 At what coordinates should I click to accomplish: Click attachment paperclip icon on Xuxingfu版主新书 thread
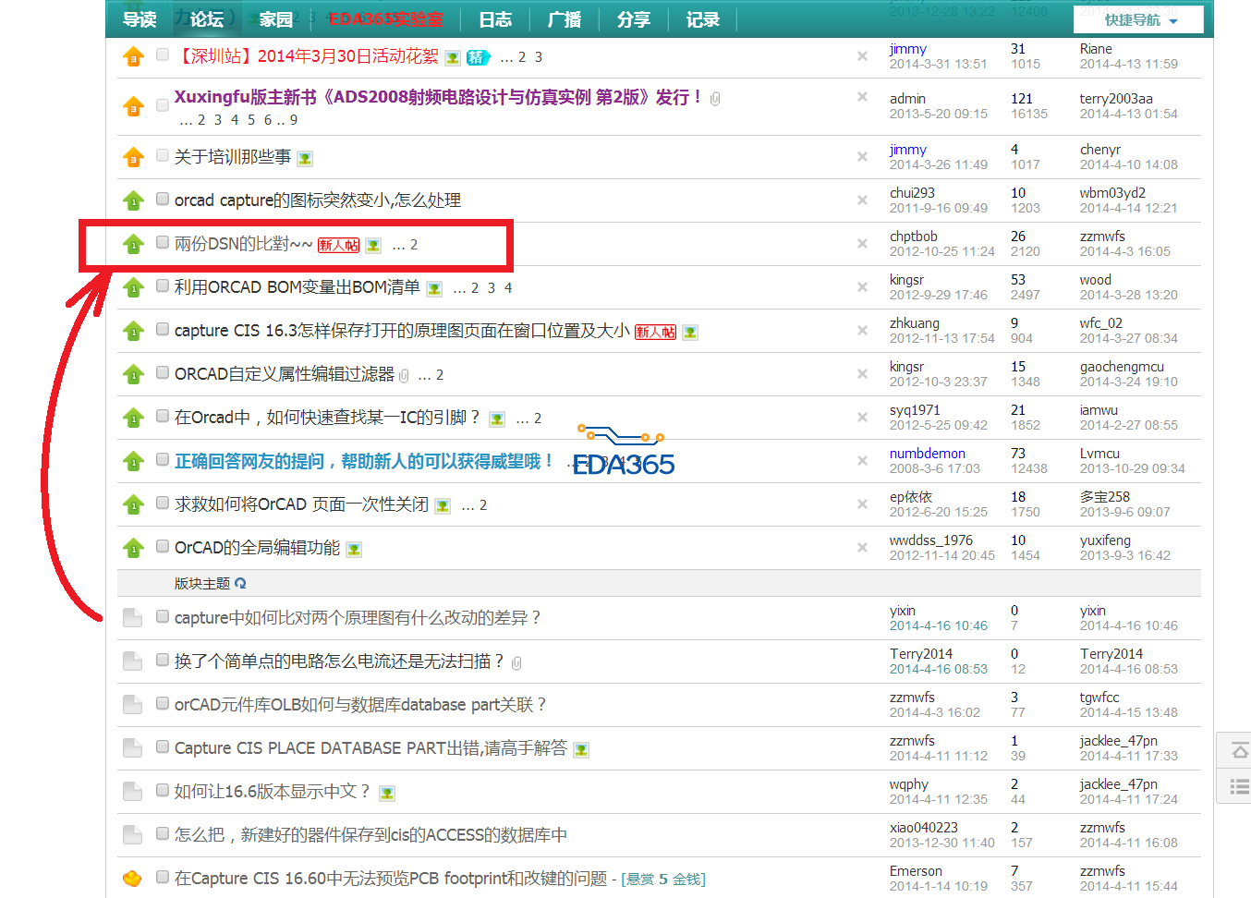click(x=715, y=99)
